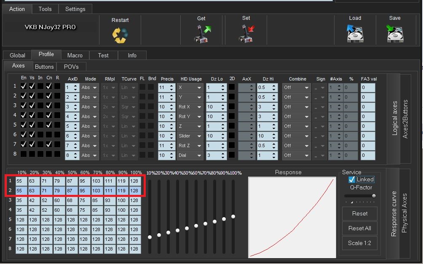The height and width of the screenshot is (264, 423).
Task: Click the Save hard drive icon
Action: click(x=395, y=33)
